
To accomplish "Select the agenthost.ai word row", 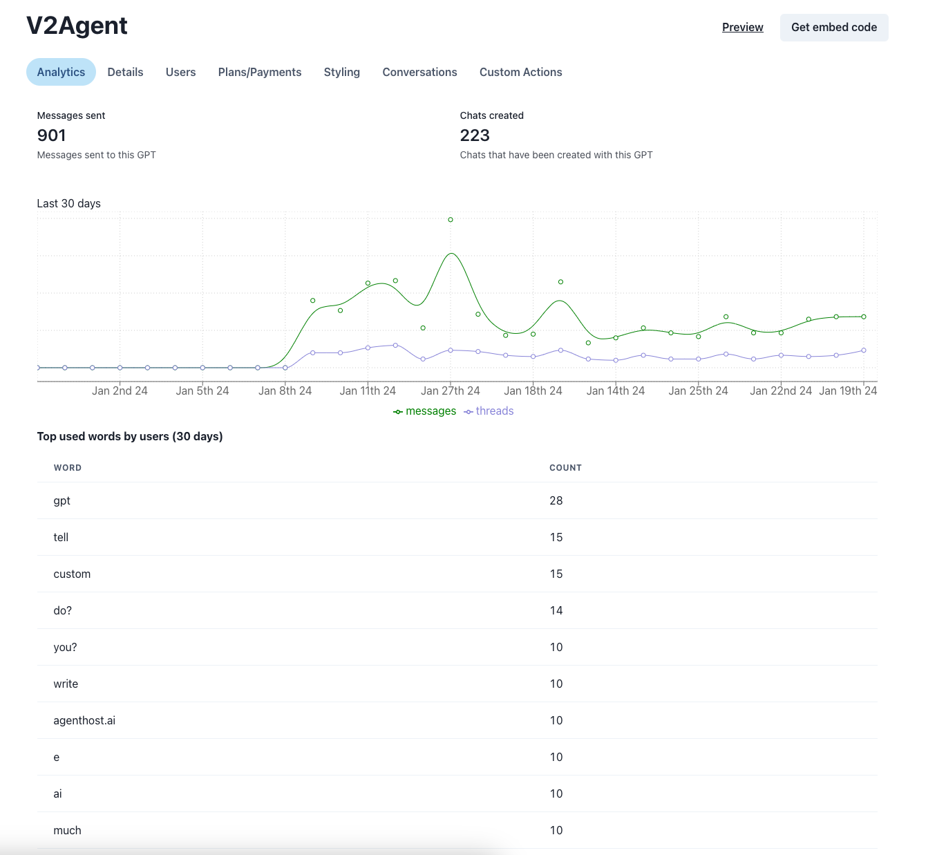I will tap(457, 720).
